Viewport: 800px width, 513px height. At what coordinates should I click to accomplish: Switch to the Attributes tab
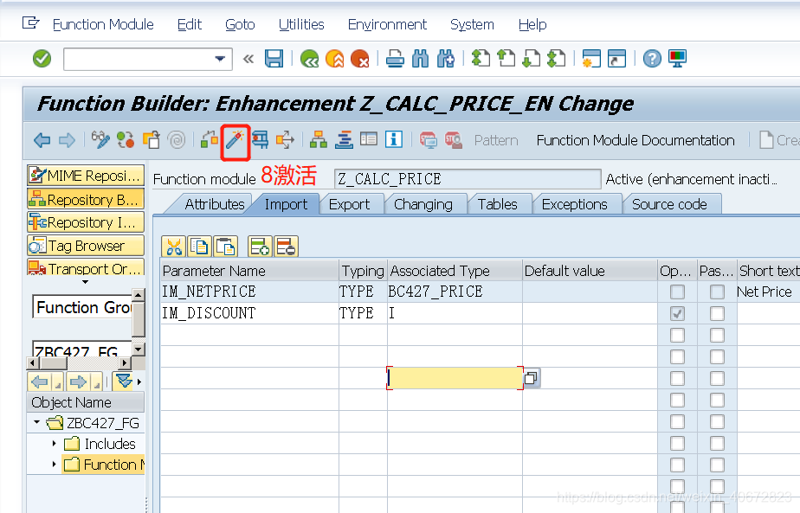click(x=215, y=204)
